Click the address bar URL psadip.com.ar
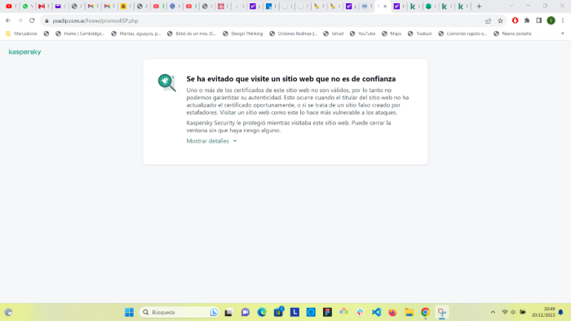571x321 pixels. point(95,20)
